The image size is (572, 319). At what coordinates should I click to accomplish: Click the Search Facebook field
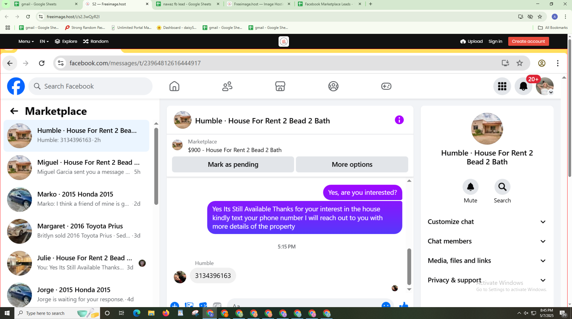pyautogui.click(x=91, y=86)
